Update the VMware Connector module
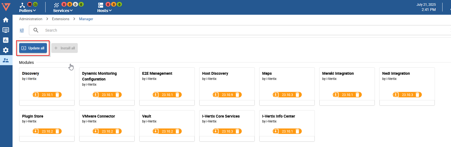 pos(96,131)
